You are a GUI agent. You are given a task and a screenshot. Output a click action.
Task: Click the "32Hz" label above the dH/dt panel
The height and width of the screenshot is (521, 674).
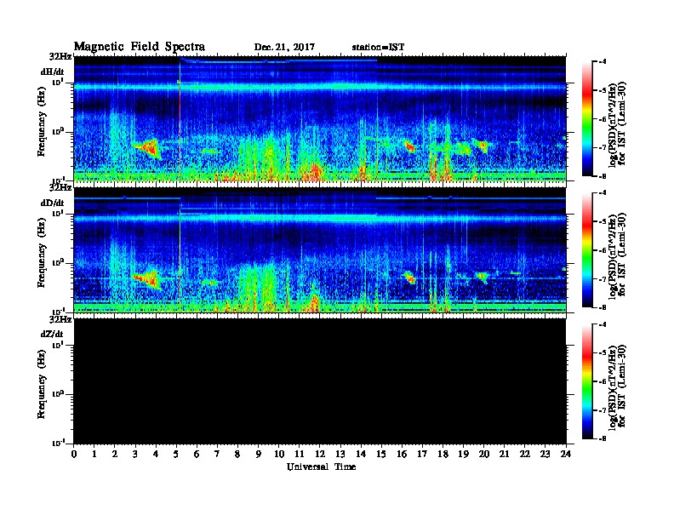pos(60,56)
